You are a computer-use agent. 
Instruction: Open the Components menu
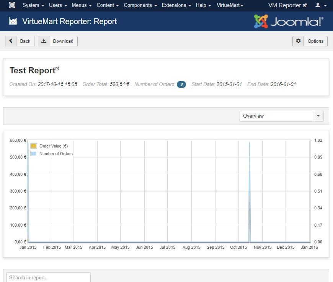[140, 5]
